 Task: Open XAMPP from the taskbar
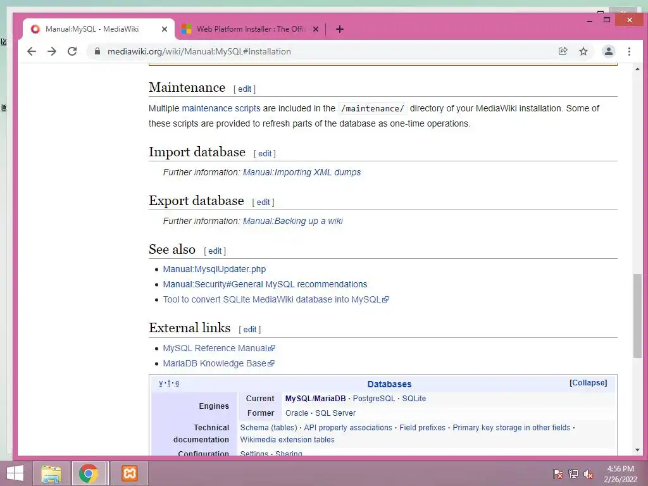point(129,473)
